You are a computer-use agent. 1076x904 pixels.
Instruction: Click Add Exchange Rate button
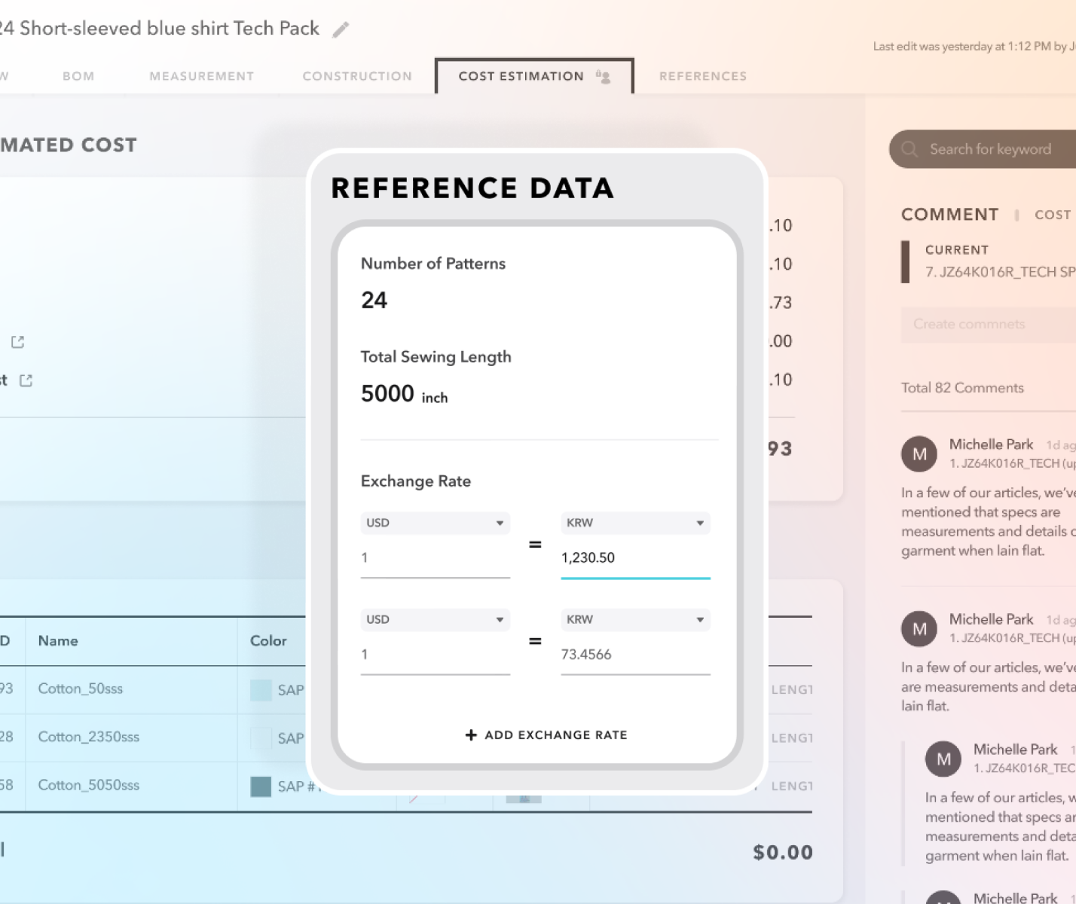(x=555, y=734)
